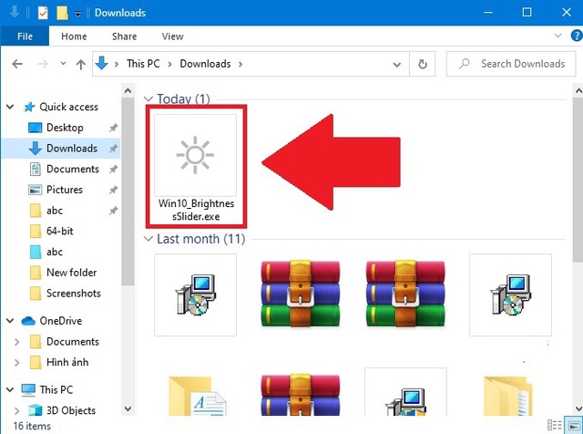The height and width of the screenshot is (434, 583).
Task: Select the Win10_BrightnessSlider.exe file
Action: tap(196, 168)
